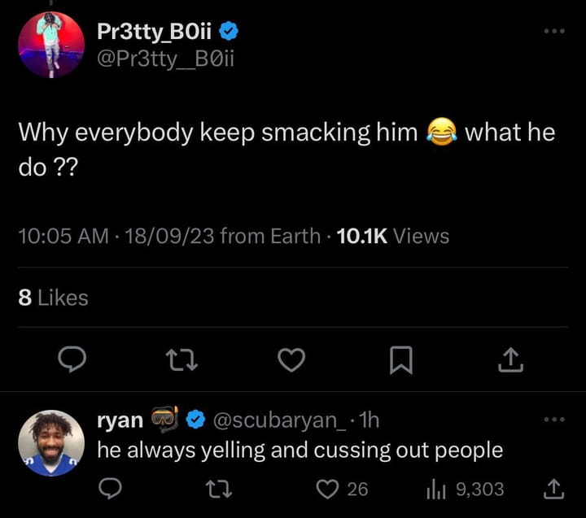Open more options for Pr3tty_B0ii's tweet

coord(553,31)
